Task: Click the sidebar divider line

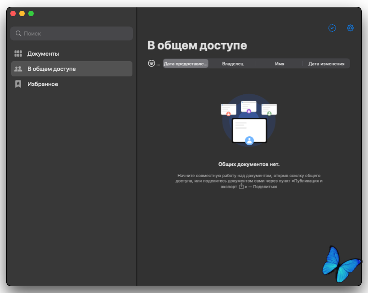Action: pyautogui.click(x=137, y=180)
